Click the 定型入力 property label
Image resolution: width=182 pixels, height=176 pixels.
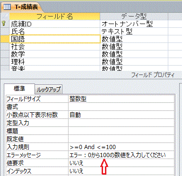click(37, 123)
